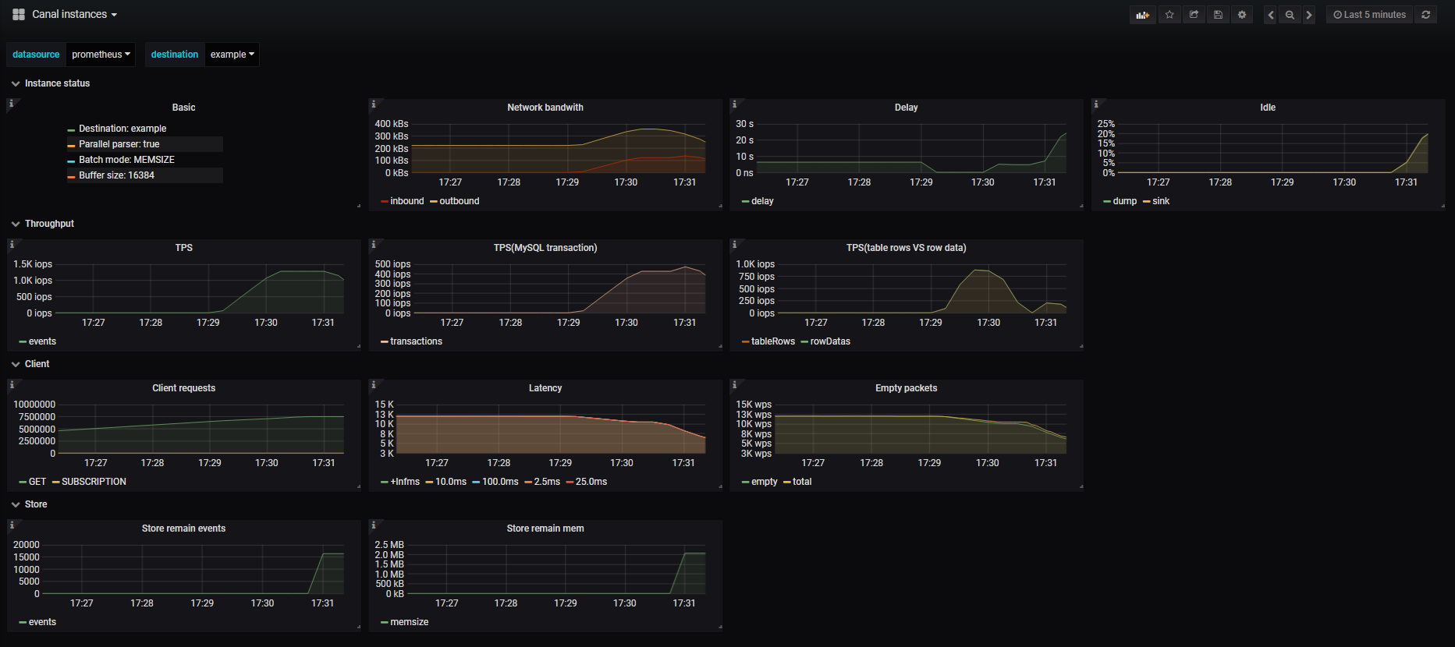This screenshot has width=1455, height=647.
Task: Click the destination variable label
Action: click(175, 55)
